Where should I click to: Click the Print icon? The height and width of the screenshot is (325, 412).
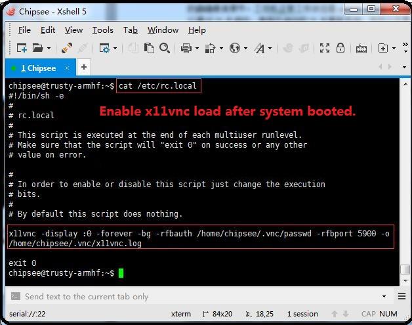(186, 48)
